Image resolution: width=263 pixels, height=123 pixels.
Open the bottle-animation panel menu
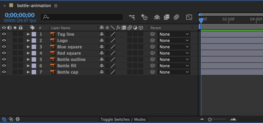point(56,6)
